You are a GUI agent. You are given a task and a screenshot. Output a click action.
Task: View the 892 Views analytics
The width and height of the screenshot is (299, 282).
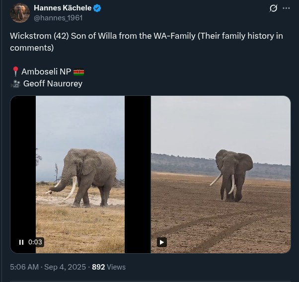109,267
